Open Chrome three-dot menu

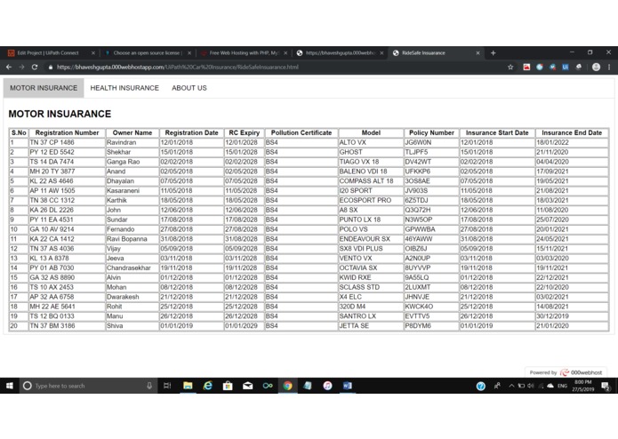pyautogui.click(x=609, y=68)
